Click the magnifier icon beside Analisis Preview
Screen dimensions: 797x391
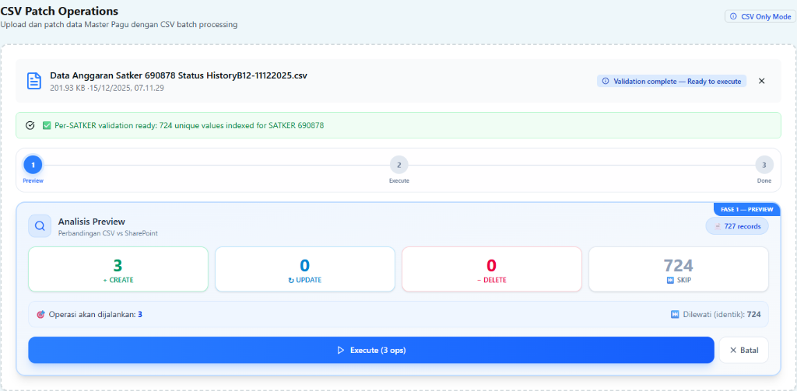click(40, 226)
